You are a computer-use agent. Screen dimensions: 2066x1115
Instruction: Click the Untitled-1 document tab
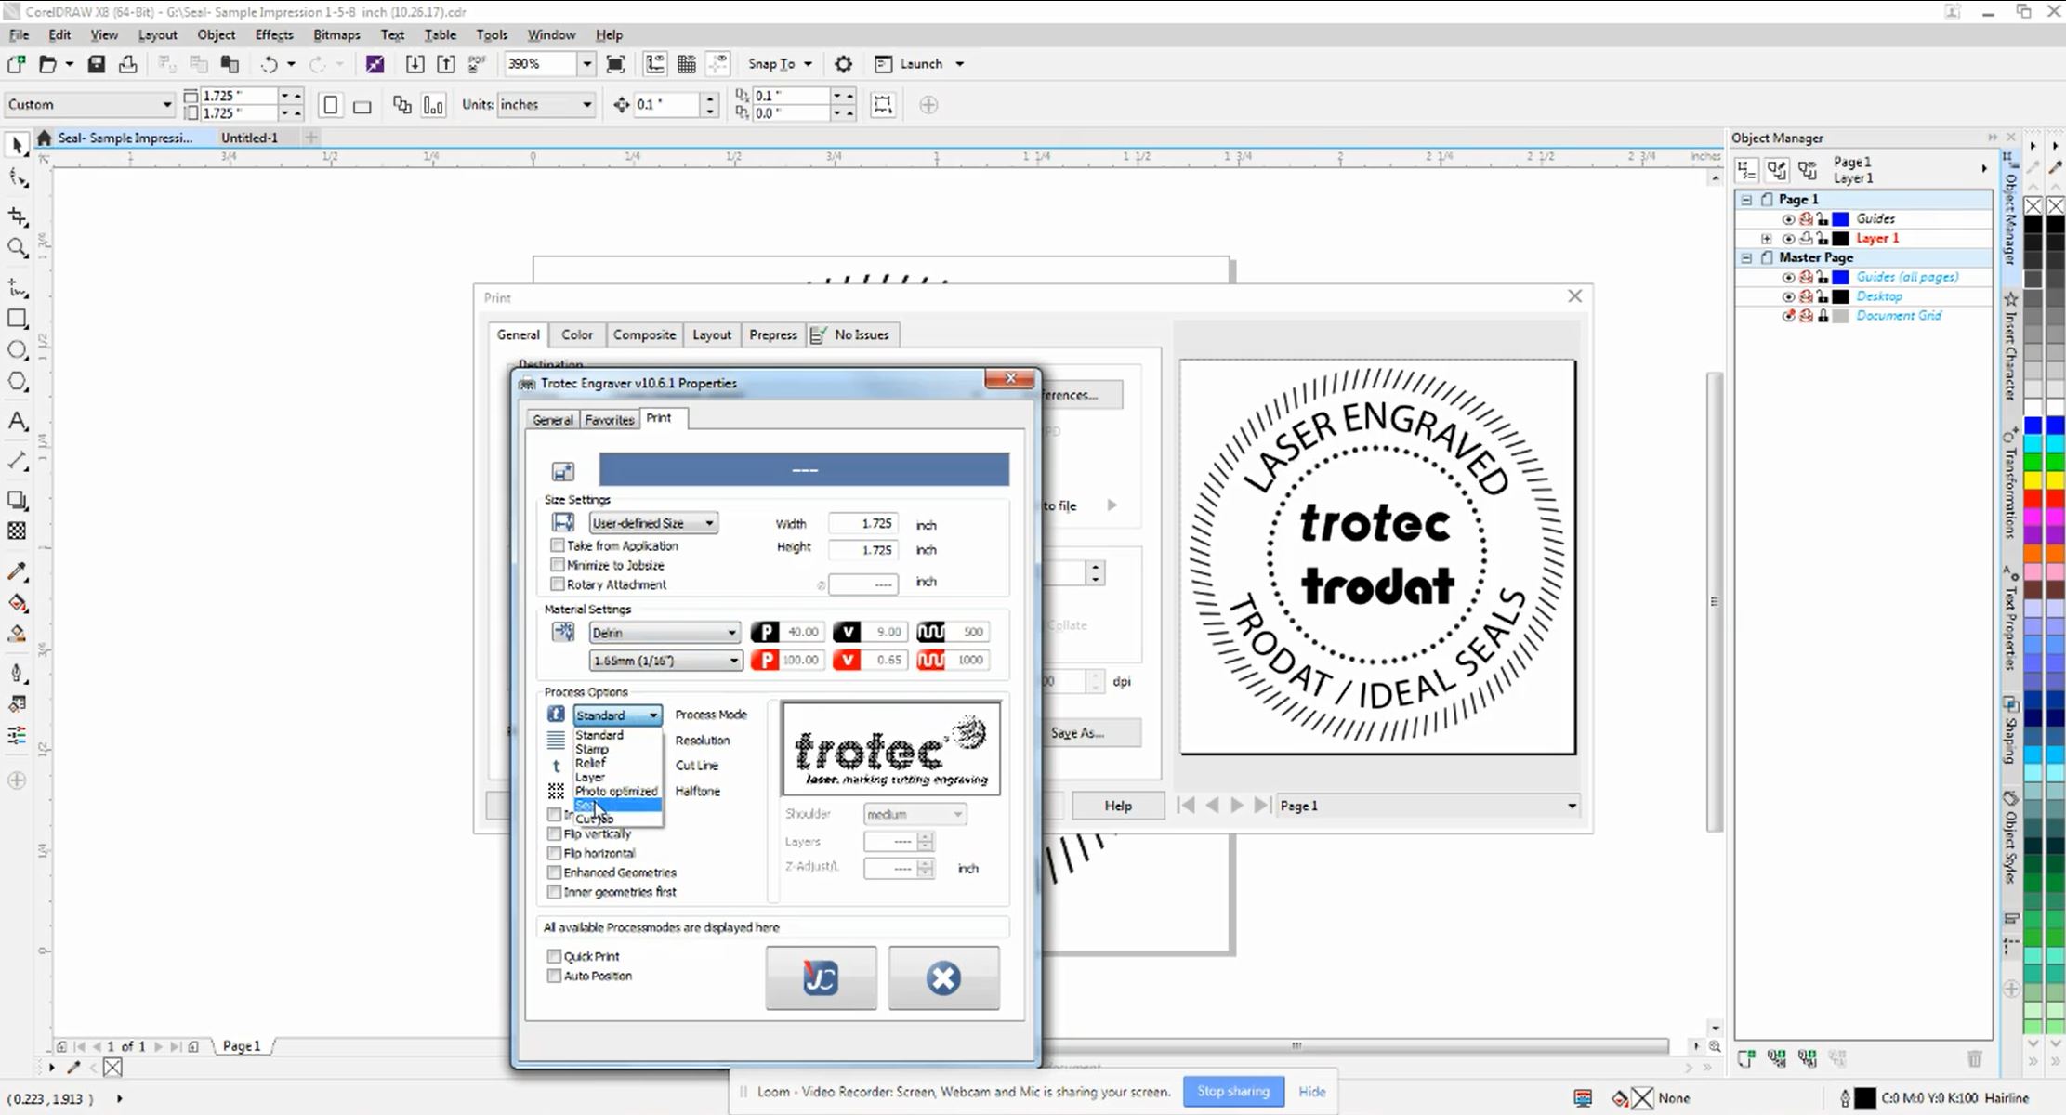tap(249, 138)
